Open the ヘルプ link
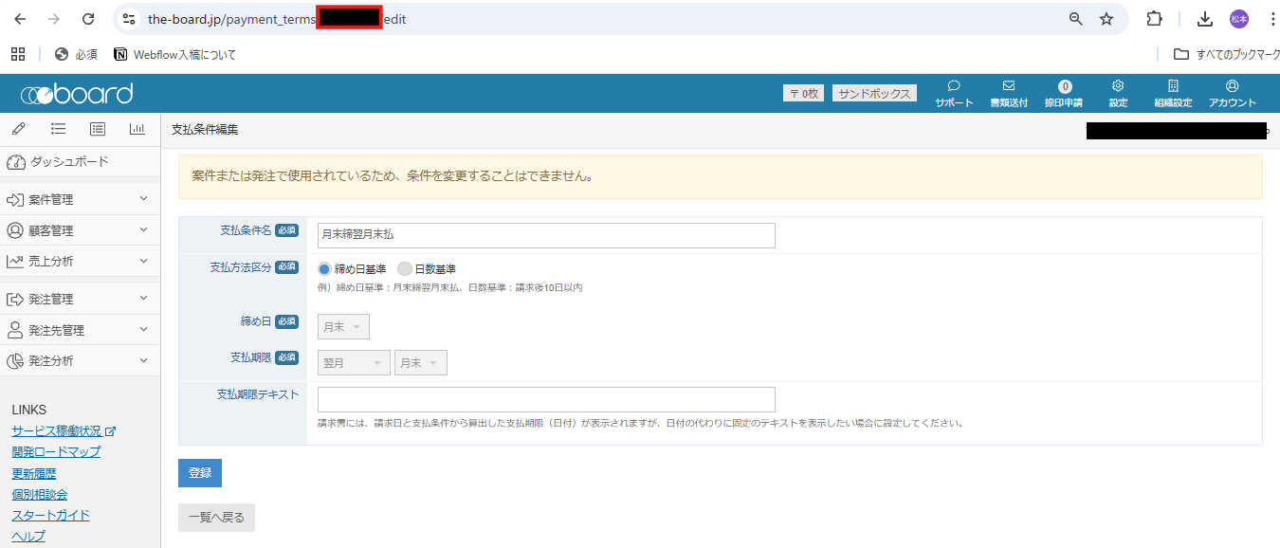Screen dimensions: 1280x548 [x=28, y=536]
